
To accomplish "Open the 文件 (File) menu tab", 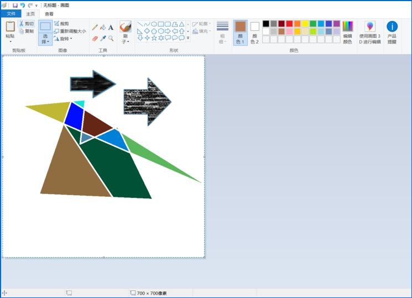I will [11, 14].
